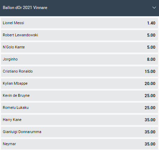This screenshot has height=150, width=159.
Task: Pick odds 15.00 for Cristiano Ronaldo
Action: 150,72
